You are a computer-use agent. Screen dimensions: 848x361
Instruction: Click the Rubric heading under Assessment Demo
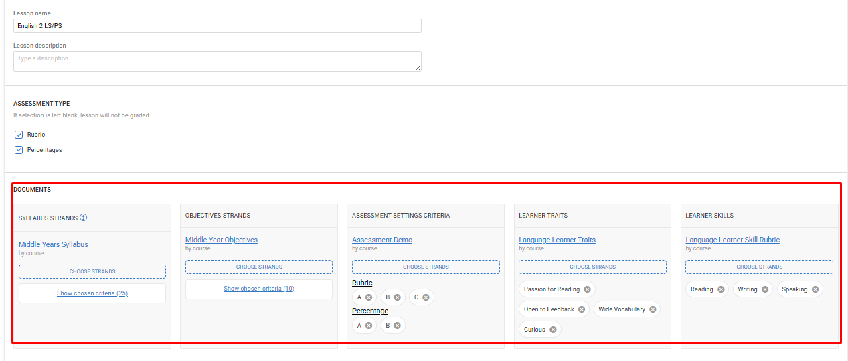click(362, 283)
